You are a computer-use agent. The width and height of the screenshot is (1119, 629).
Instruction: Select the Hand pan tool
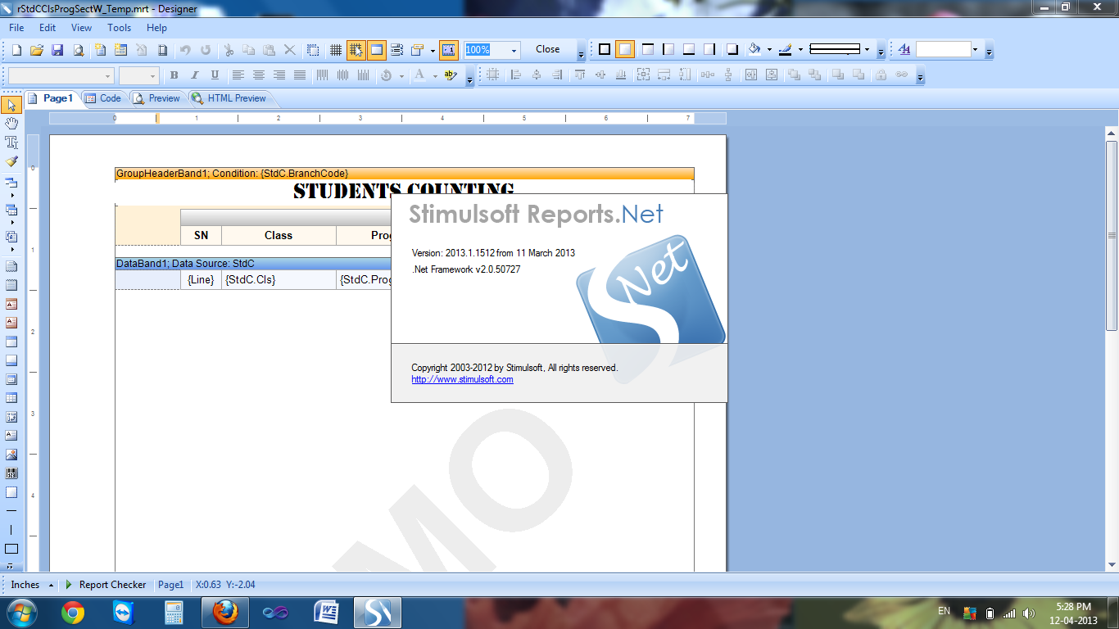coord(11,123)
